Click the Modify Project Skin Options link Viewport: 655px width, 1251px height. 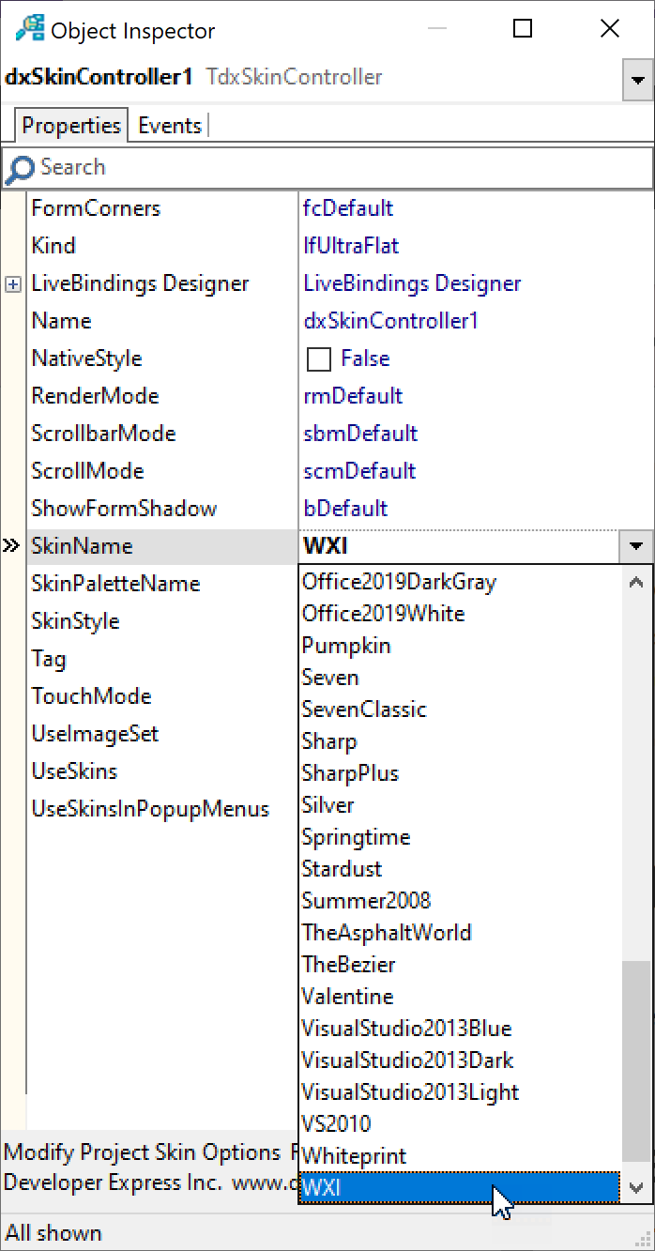(x=142, y=1152)
